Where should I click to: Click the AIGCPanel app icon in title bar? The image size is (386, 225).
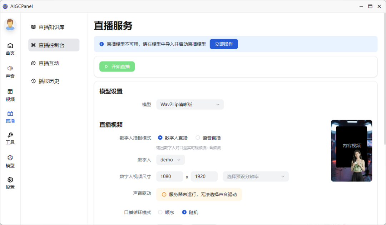[5, 6]
